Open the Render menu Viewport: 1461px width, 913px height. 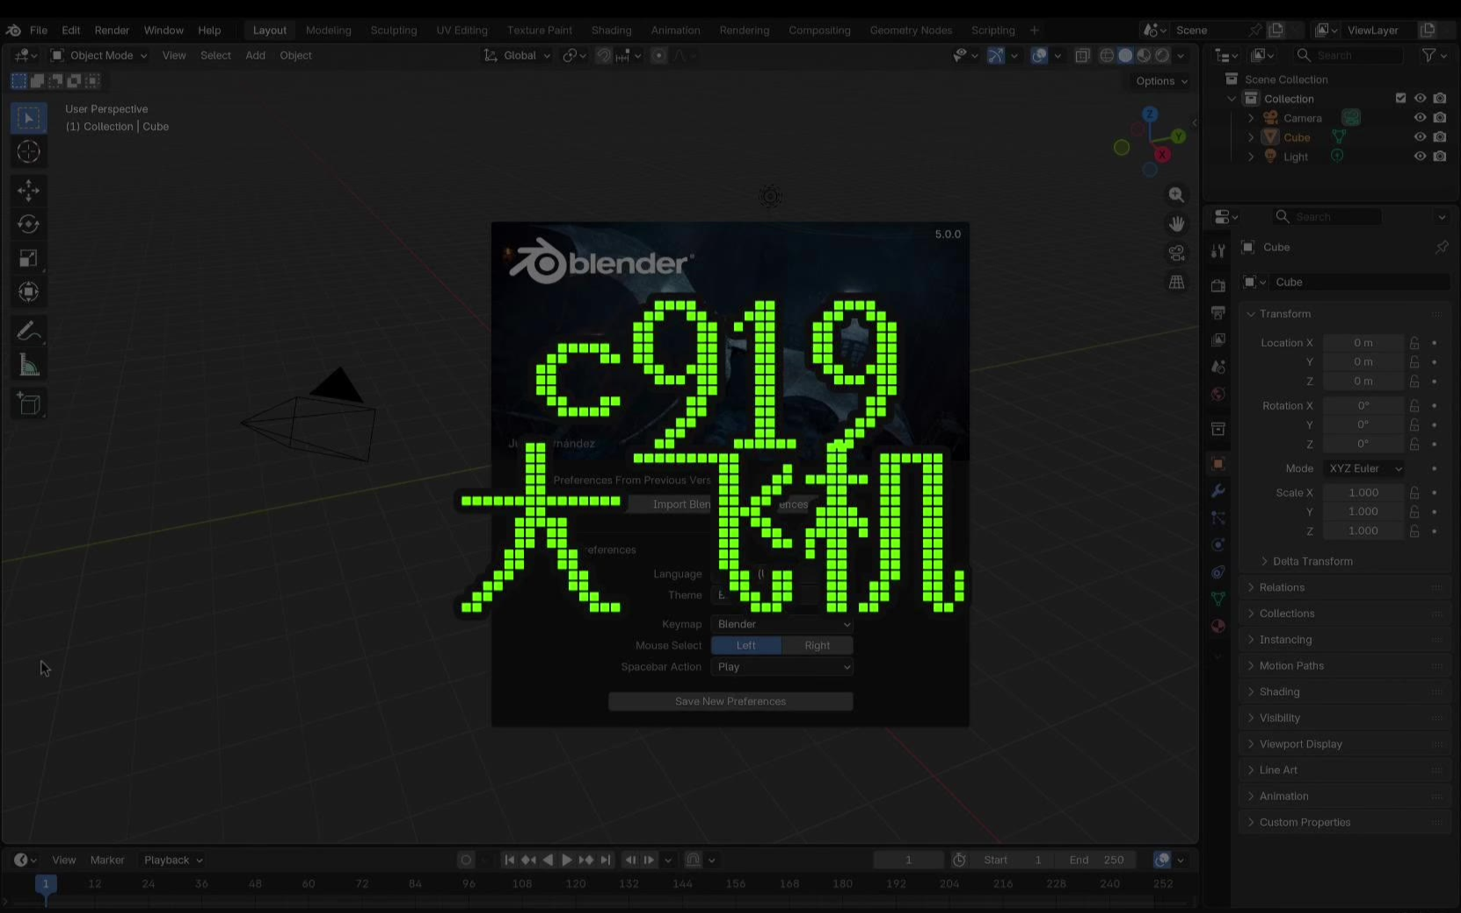[112, 30]
